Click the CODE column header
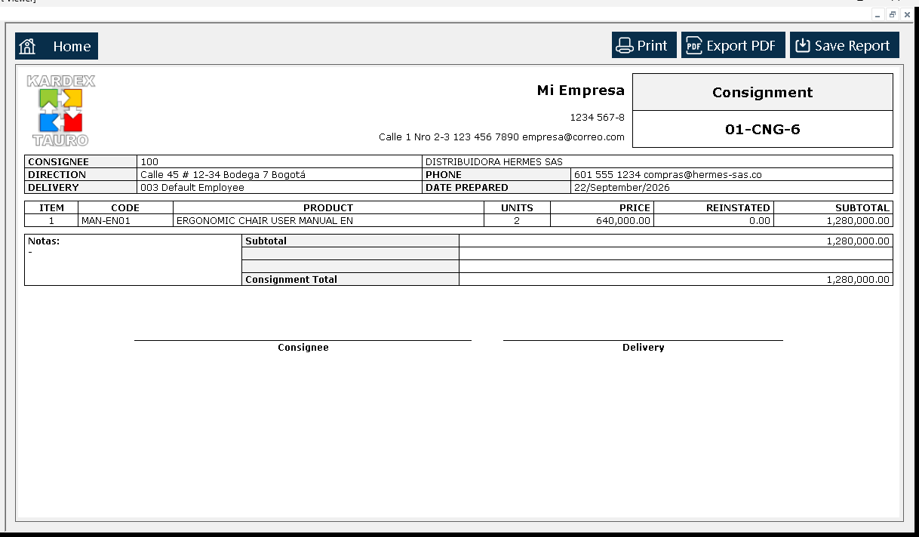Screen dimensions: 919x537 (125, 208)
